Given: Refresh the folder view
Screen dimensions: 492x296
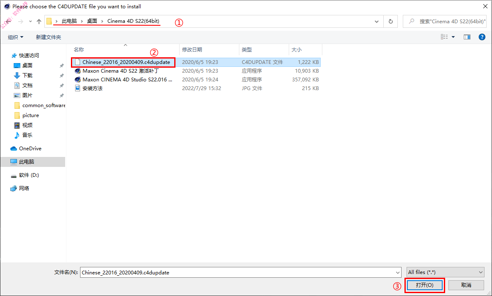Looking at the screenshot, I should click(391, 21).
